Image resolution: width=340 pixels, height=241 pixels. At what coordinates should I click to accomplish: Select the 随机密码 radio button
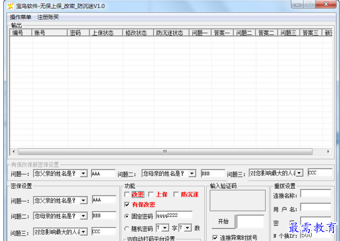pyautogui.click(x=127, y=228)
